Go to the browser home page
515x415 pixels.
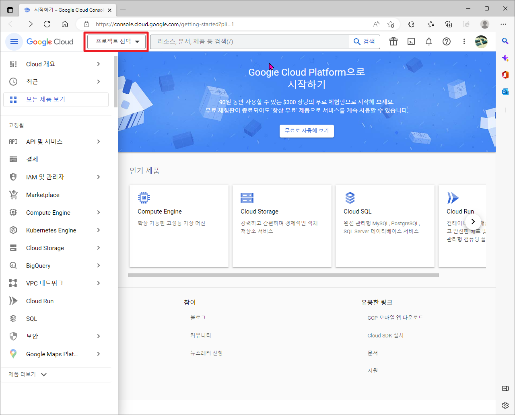tap(65, 24)
